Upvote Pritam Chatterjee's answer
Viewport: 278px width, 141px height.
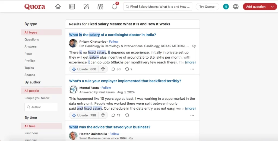[84, 69]
